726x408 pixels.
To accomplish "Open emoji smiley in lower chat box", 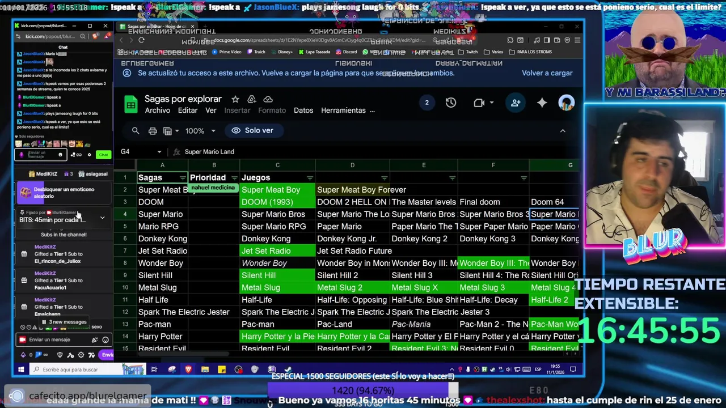I will pos(105,340).
